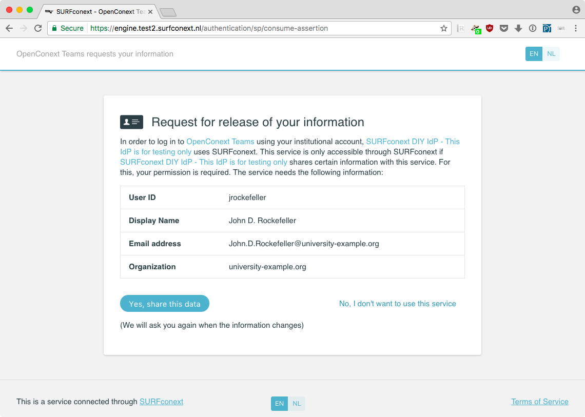Image resolution: width=585 pixels, height=417 pixels.
Task: Open the extension with green 0 badge
Action: 476,29
